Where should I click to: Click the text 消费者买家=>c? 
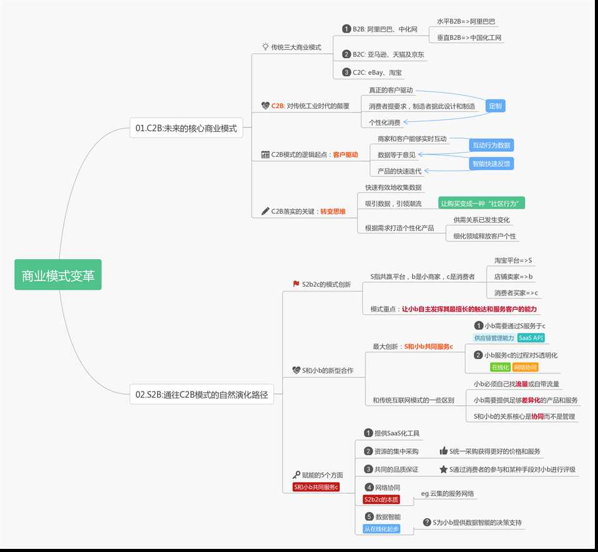516,293
